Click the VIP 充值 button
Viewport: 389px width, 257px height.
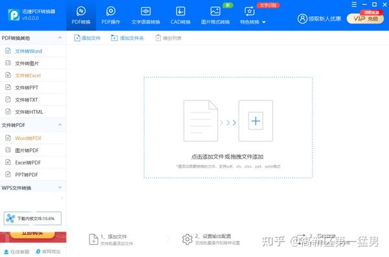click(365, 19)
